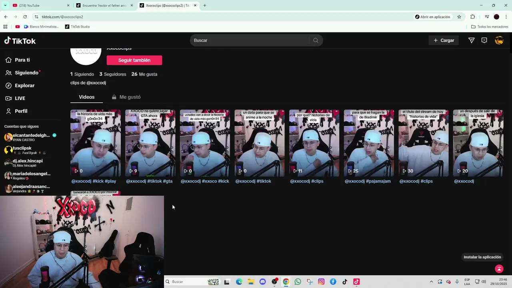512x288 pixels.
Task: Open the Chrome extensions puzzle icon
Action: [x=472, y=17]
